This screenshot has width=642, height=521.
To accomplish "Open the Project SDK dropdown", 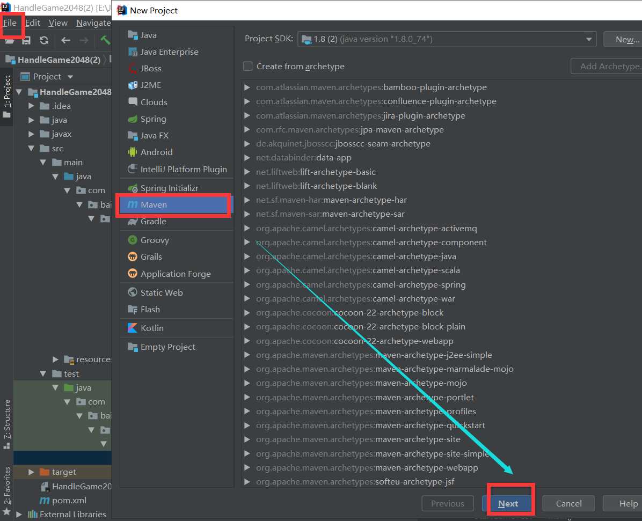I will pos(447,39).
